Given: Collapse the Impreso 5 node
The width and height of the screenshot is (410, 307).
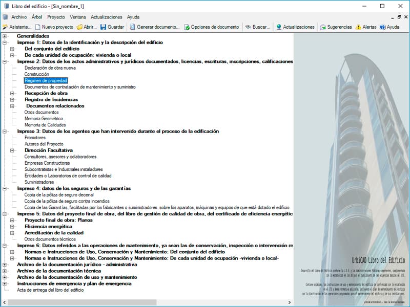Looking at the screenshot, I should (5, 214).
